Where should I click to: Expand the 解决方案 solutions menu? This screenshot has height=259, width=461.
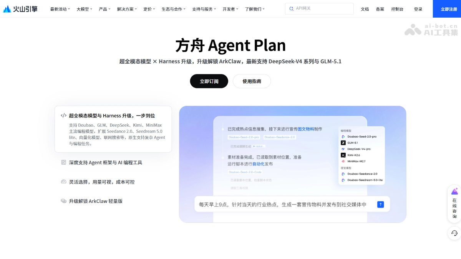[x=127, y=9]
